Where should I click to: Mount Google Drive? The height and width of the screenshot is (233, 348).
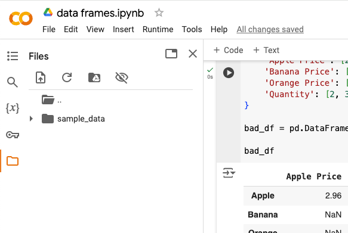(94, 77)
